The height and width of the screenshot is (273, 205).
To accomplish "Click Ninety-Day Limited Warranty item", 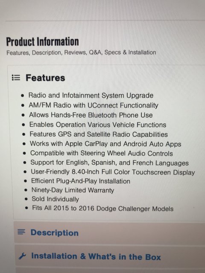I will coord(73,190).
